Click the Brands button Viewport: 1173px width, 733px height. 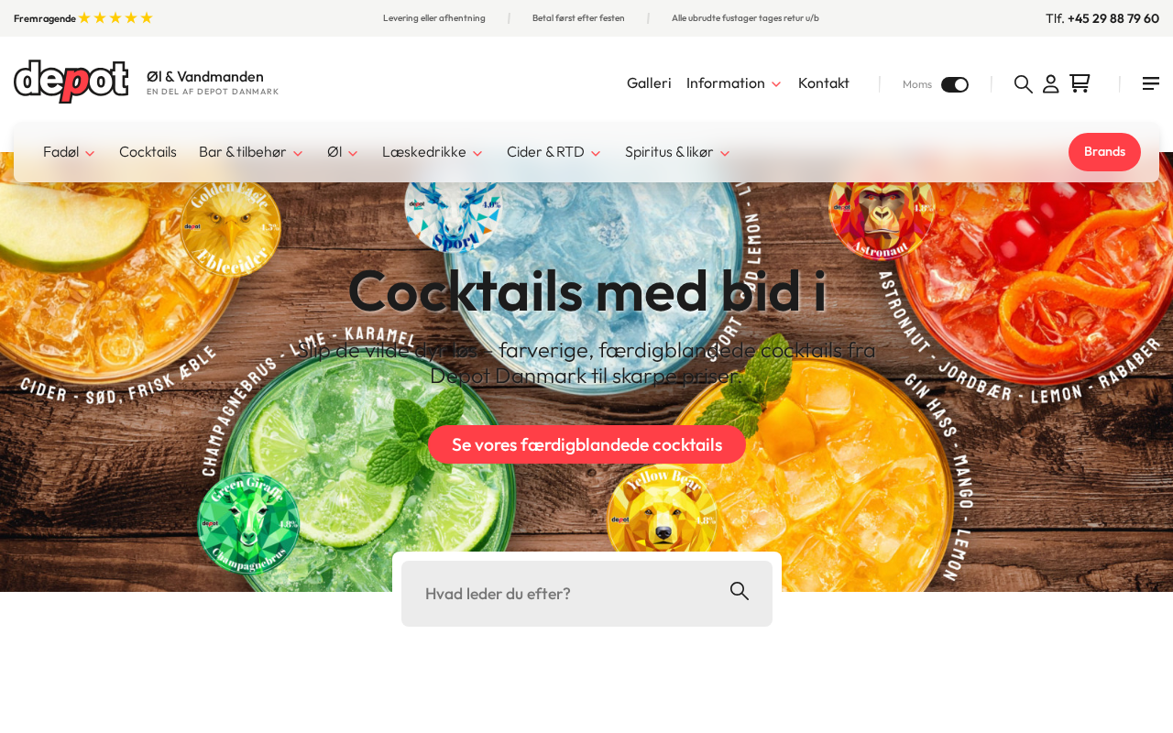(x=1104, y=152)
